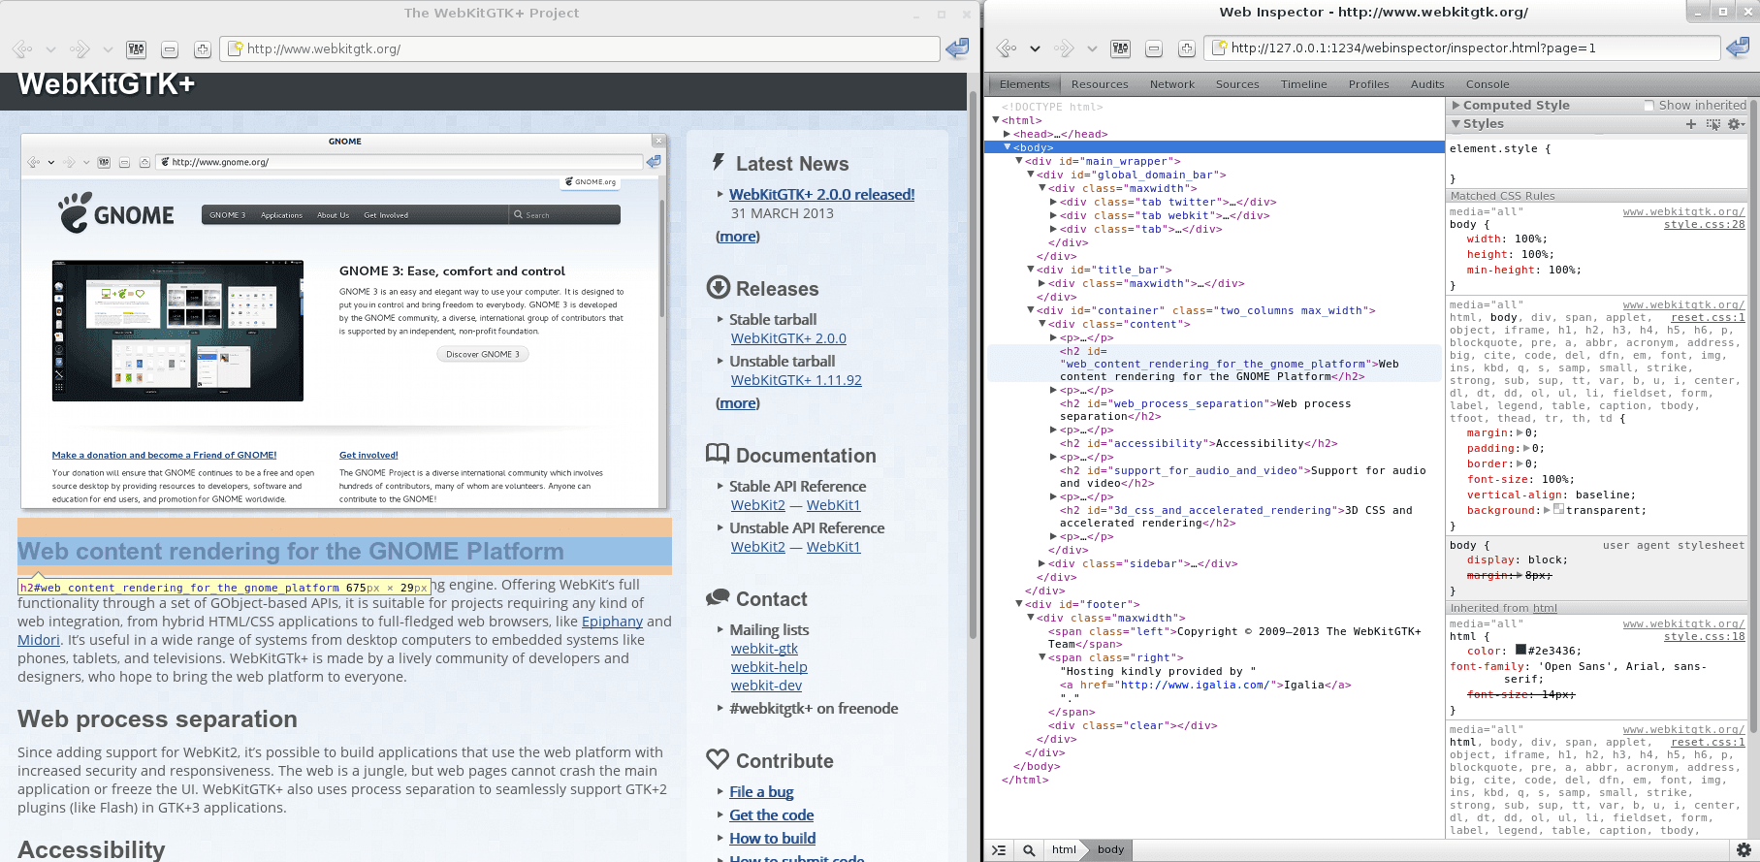This screenshot has height=862, width=1760.
Task: Toggle element state icon in Styles header
Action: click(x=1713, y=124)
